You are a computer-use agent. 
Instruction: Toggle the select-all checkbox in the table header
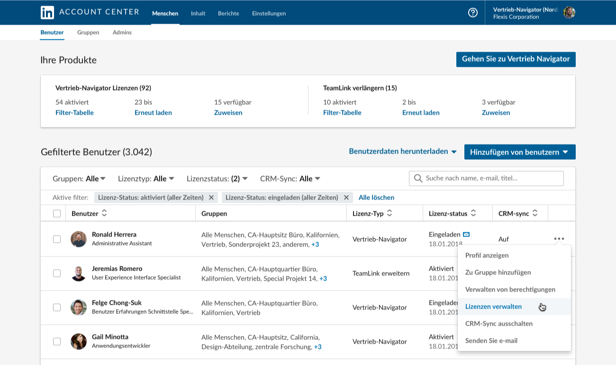point(57,213)
